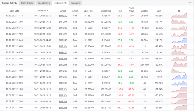View sparkline chart for -69.25% gain trade

[x=179, y=16]
